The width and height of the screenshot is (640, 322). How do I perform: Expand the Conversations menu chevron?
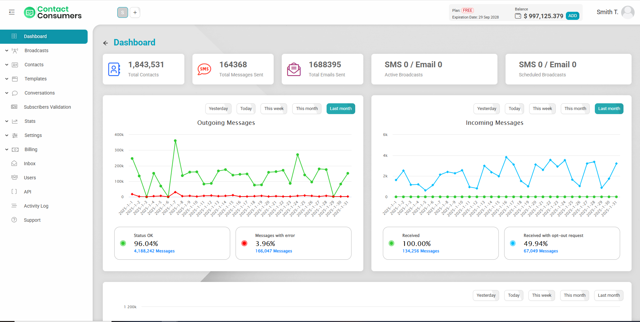tap(7, 93)
